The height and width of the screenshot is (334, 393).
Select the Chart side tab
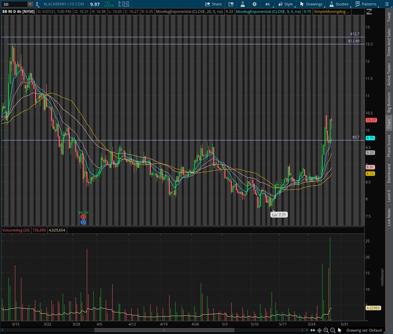pos(389,124)
